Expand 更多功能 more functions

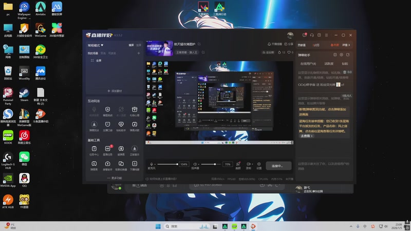pyautogui.click(x=114, y=178)
